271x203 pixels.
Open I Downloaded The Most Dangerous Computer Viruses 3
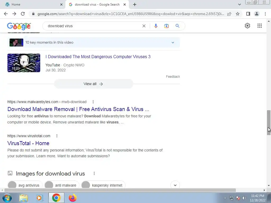tap(98, 57)
